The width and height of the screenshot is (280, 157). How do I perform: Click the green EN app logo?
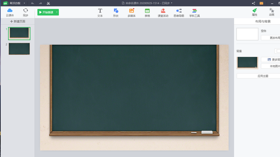[x=5, y=3]
